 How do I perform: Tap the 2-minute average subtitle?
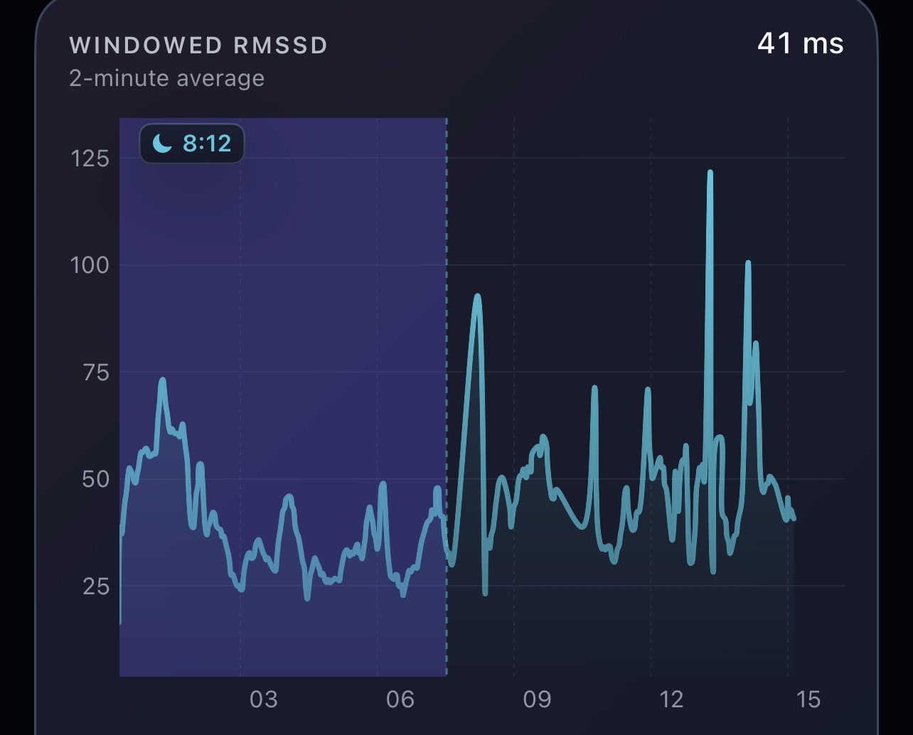[166, 77]
